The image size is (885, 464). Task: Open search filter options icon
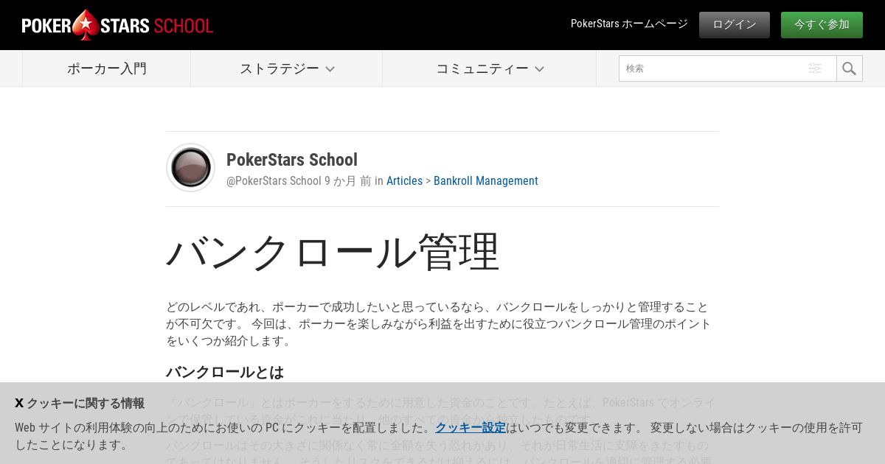coord(815,68)
